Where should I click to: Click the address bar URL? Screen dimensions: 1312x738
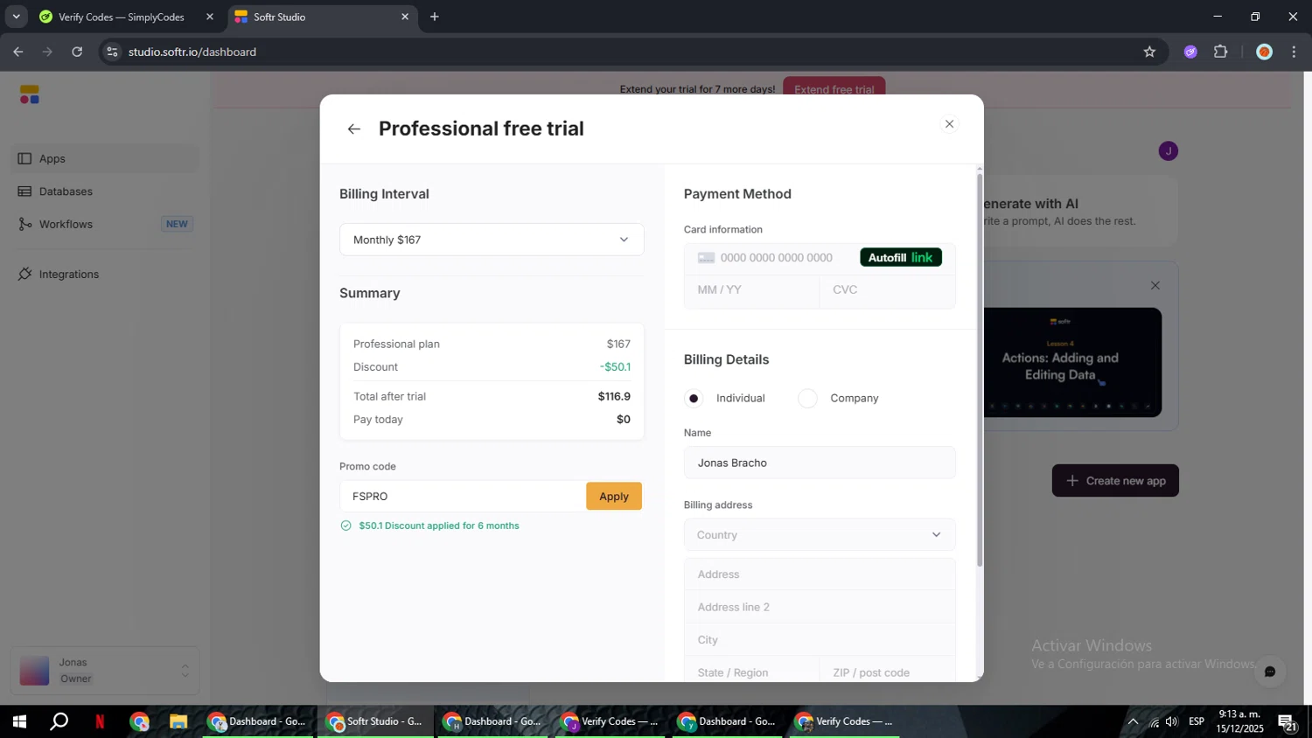point(192,52)
